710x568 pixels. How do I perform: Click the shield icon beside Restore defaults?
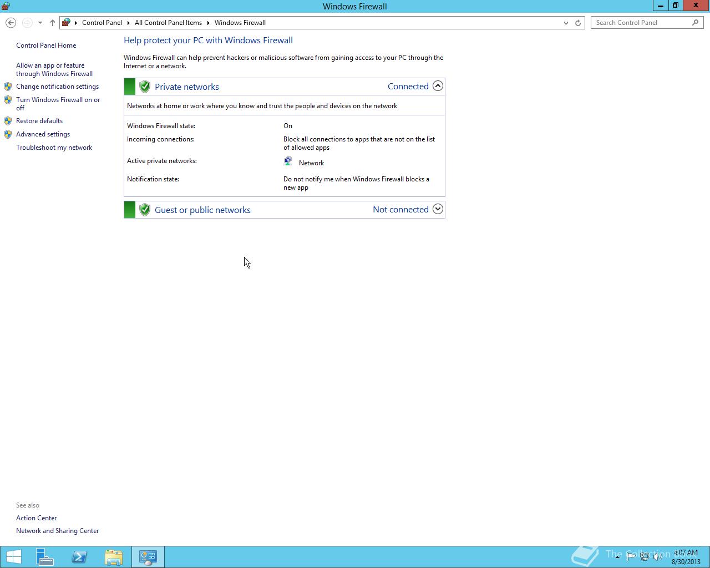8,121
